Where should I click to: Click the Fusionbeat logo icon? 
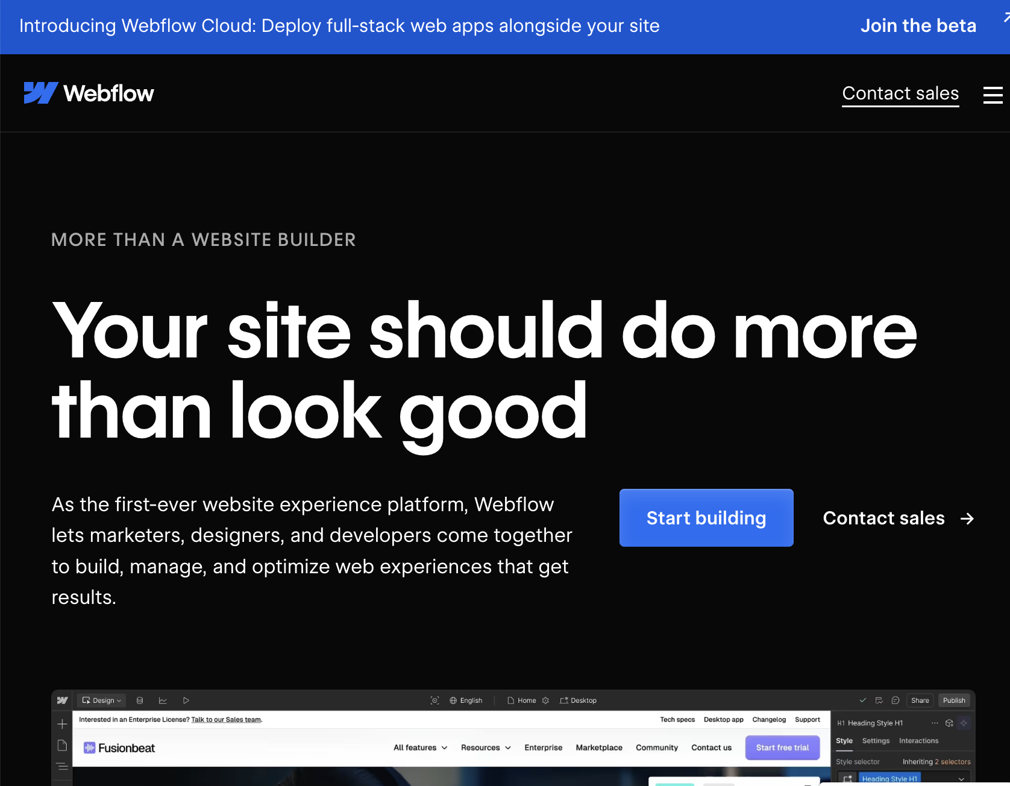click(89, 748)
